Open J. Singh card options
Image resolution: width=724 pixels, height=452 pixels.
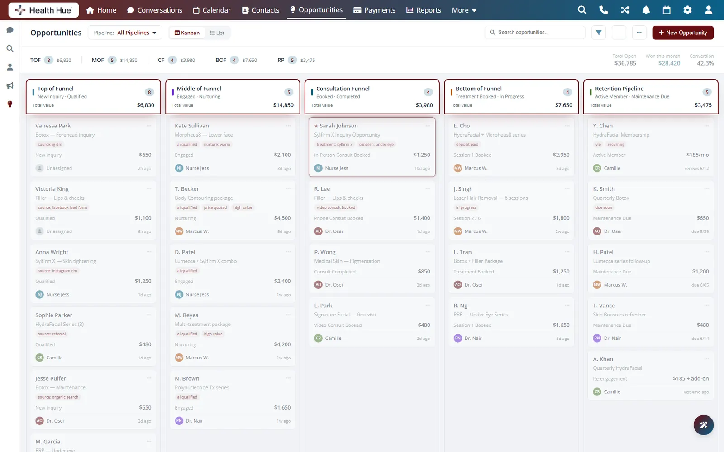(x=567, y=188)
